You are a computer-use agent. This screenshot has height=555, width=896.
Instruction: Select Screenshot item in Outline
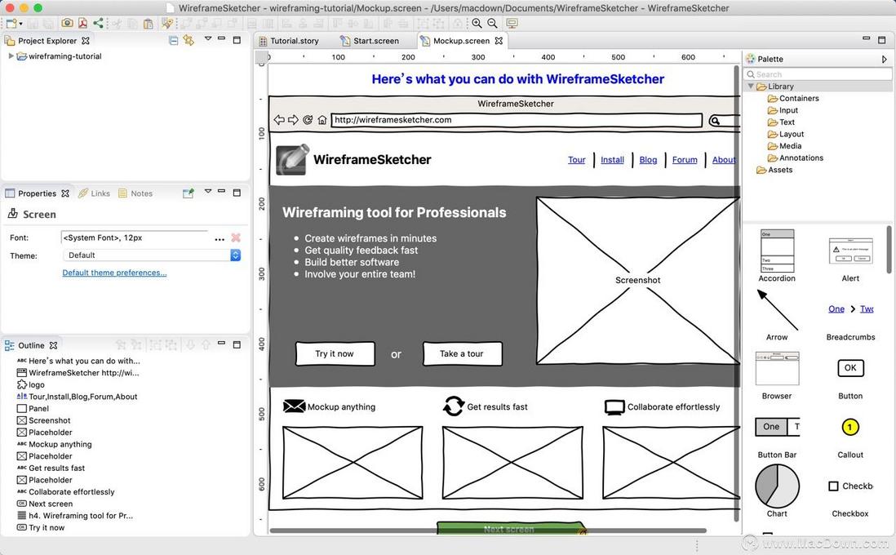(x=44, y=420)
